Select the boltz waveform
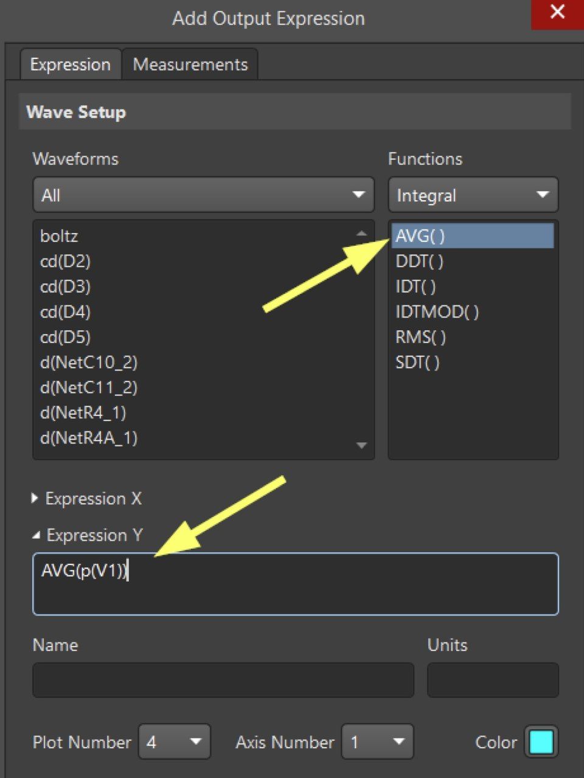 coord(58,236)
